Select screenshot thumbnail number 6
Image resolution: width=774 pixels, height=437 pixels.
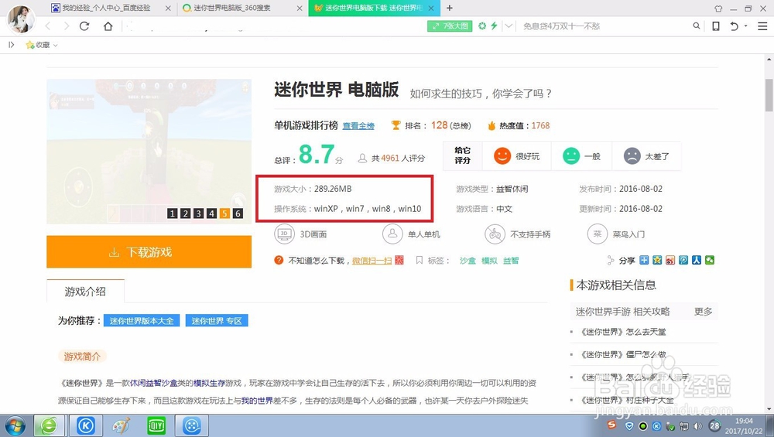point(238,213)
